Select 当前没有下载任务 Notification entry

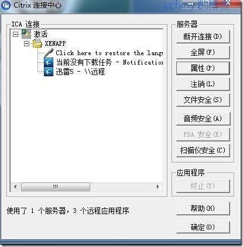[x=109, y=62]
